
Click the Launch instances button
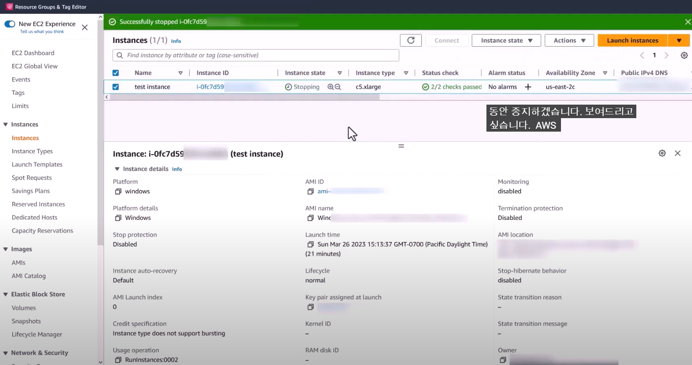click(x=633, y=40)
